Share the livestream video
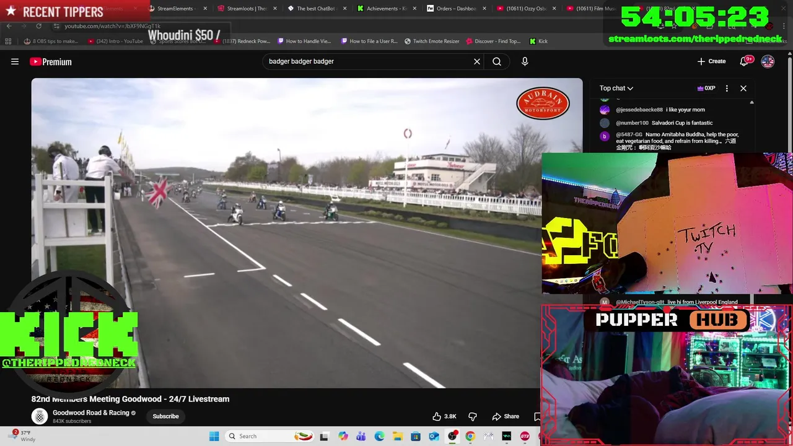This screenshot has width=793, height=446. point(506,416)
